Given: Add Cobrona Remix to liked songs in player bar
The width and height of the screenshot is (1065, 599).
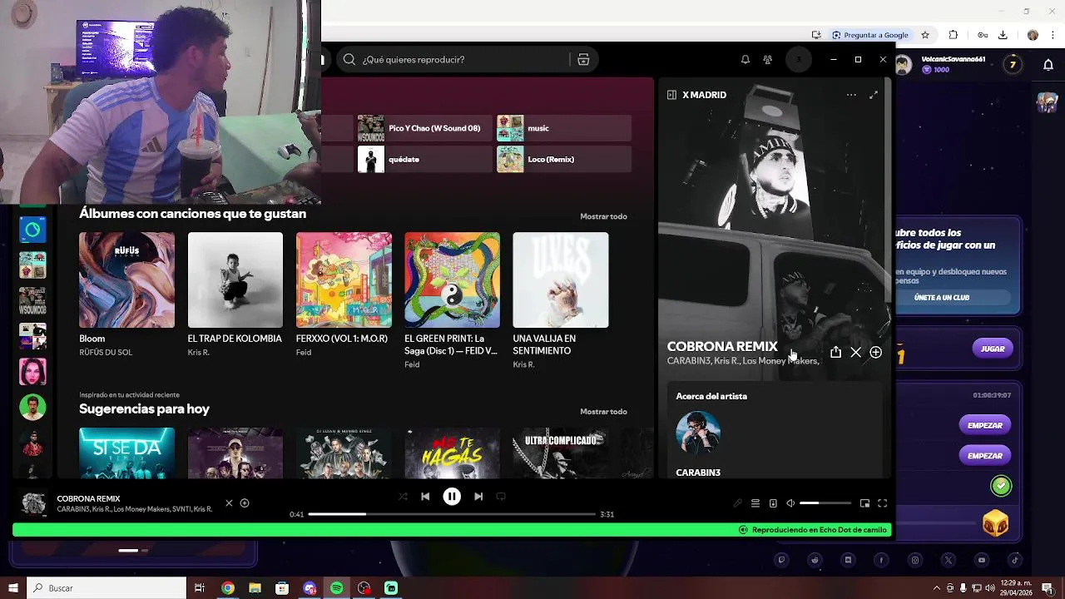Looking at the screenshot, I should 245,503.
